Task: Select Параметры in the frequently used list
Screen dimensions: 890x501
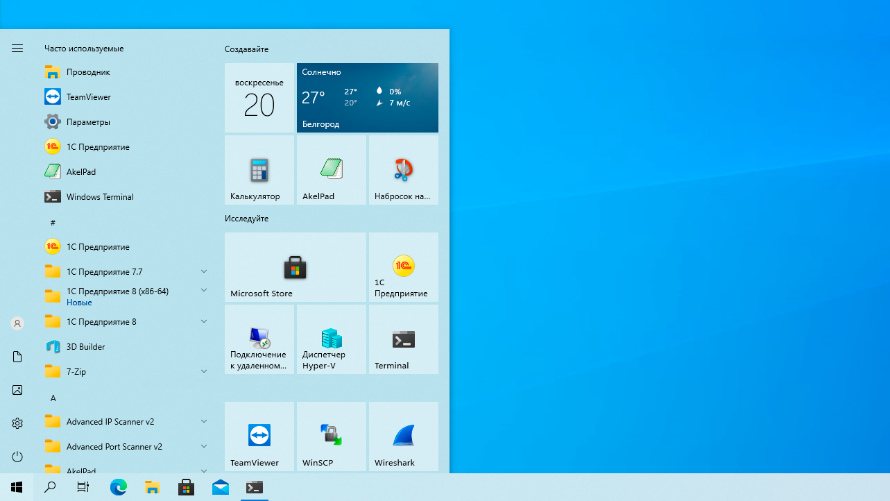Action: [88, 122]
